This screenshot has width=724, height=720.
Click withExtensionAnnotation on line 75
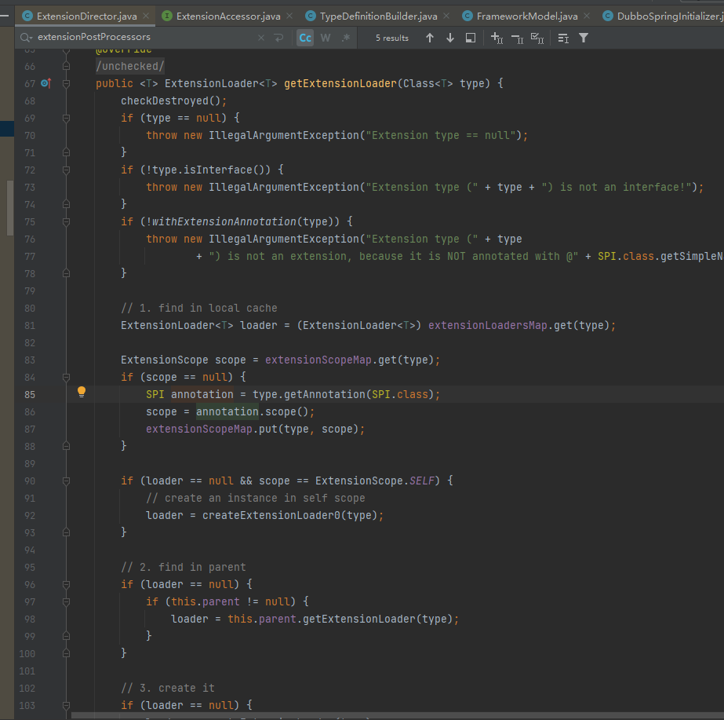[x=224, y=222]
